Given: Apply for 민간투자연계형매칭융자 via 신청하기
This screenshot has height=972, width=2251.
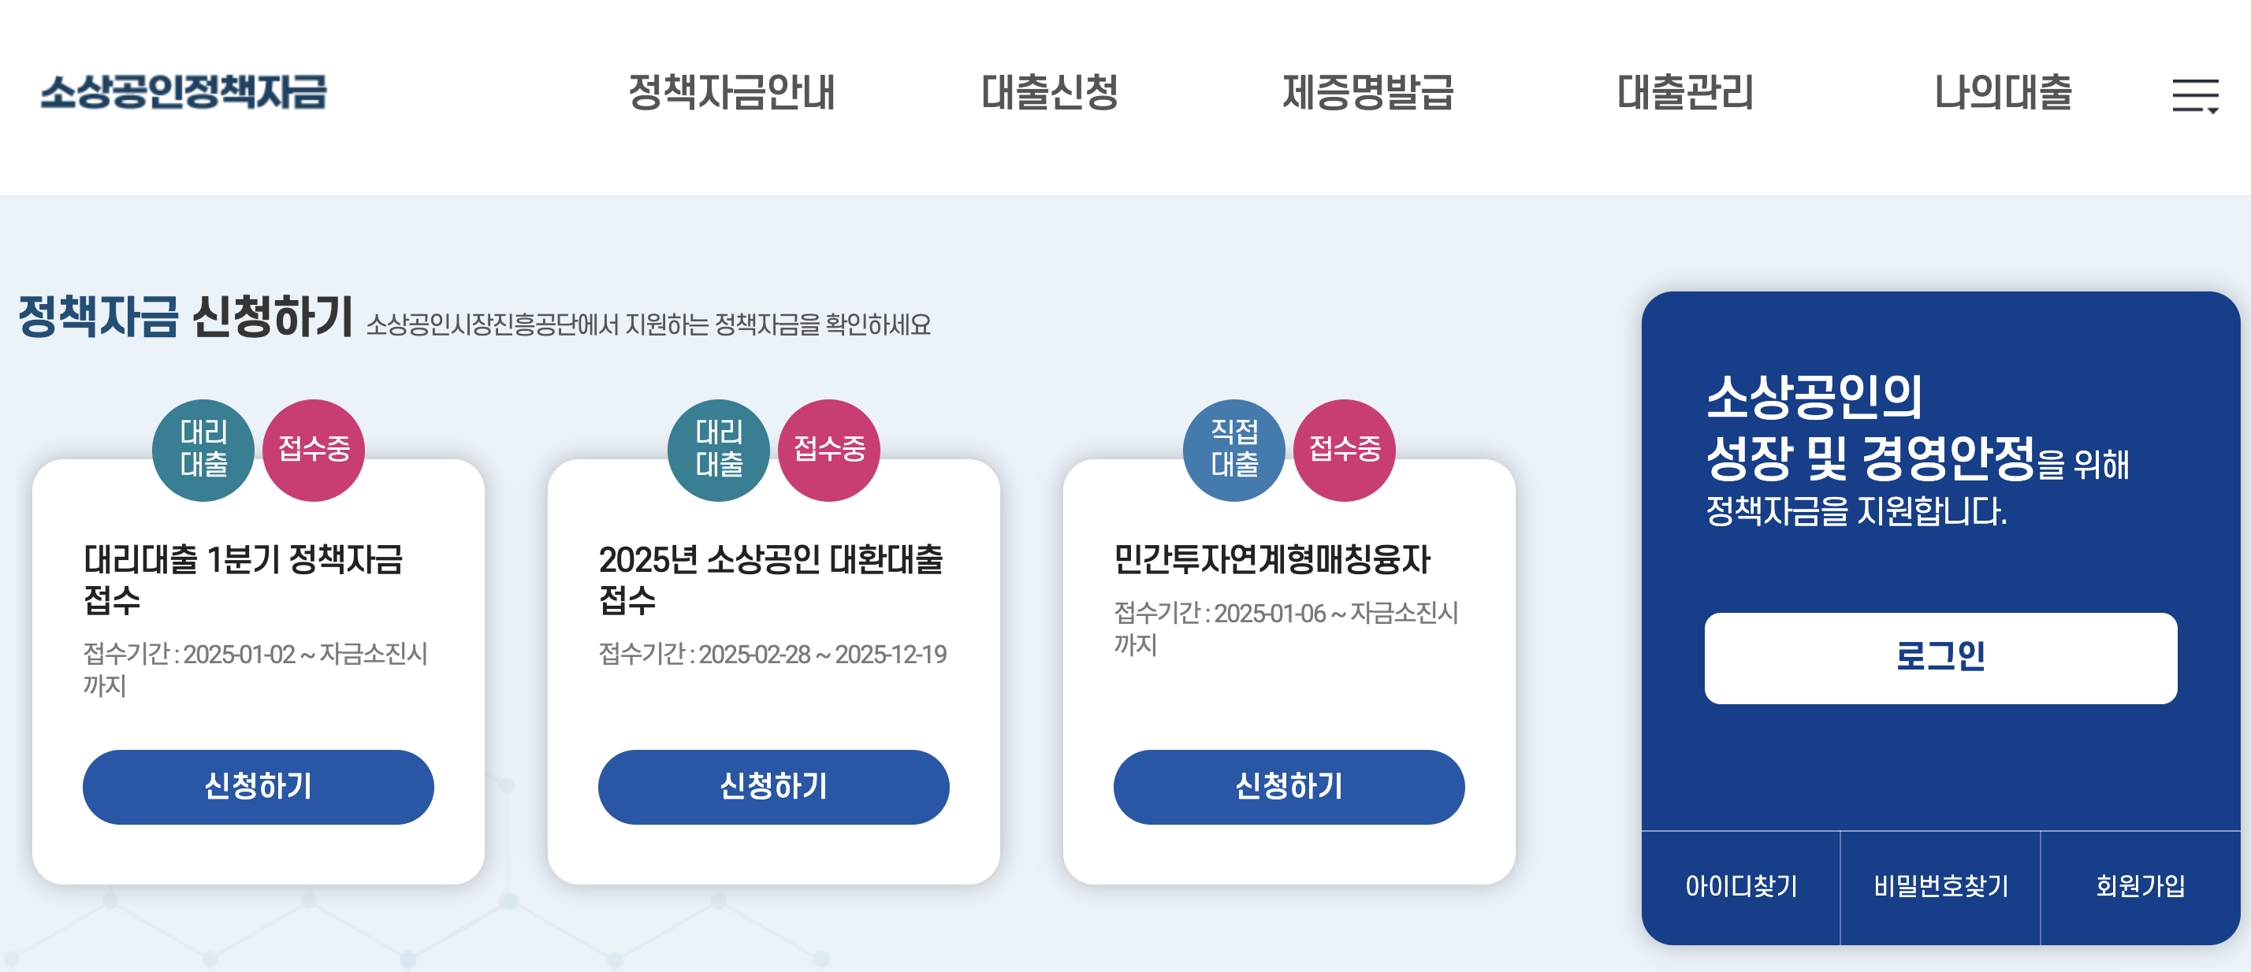Looking at the screenshot, I should [x=1288, y=787].
